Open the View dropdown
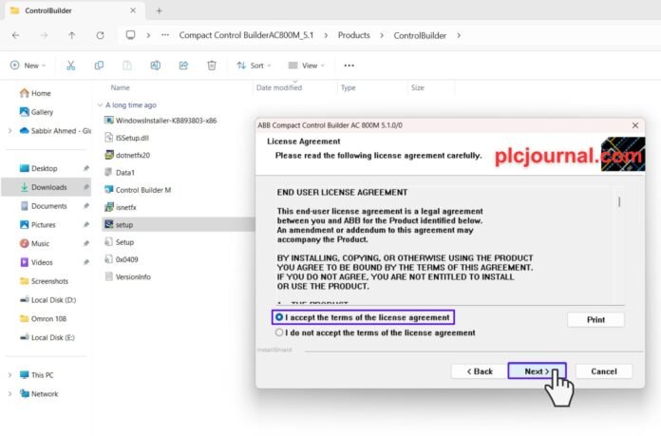661x436 pixels. click(306, 66)
